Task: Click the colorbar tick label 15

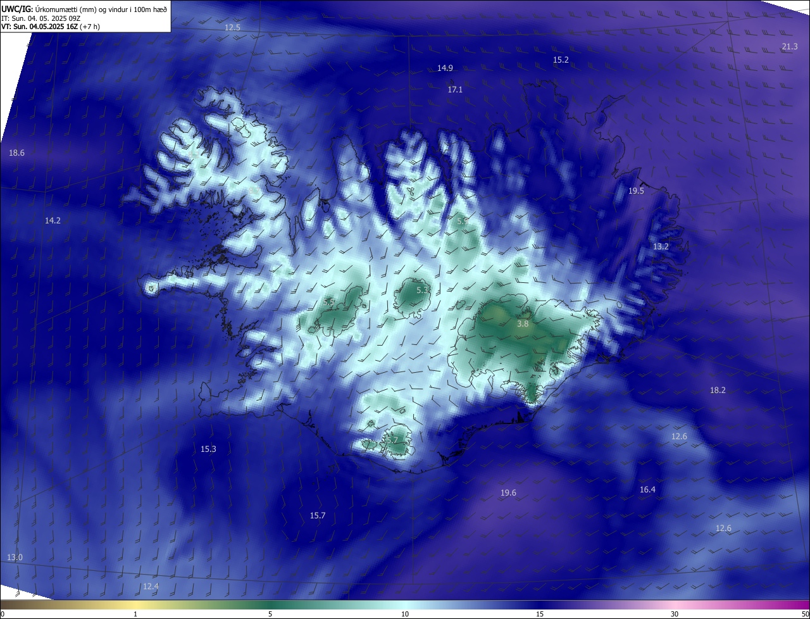Action: click(540, 614)
